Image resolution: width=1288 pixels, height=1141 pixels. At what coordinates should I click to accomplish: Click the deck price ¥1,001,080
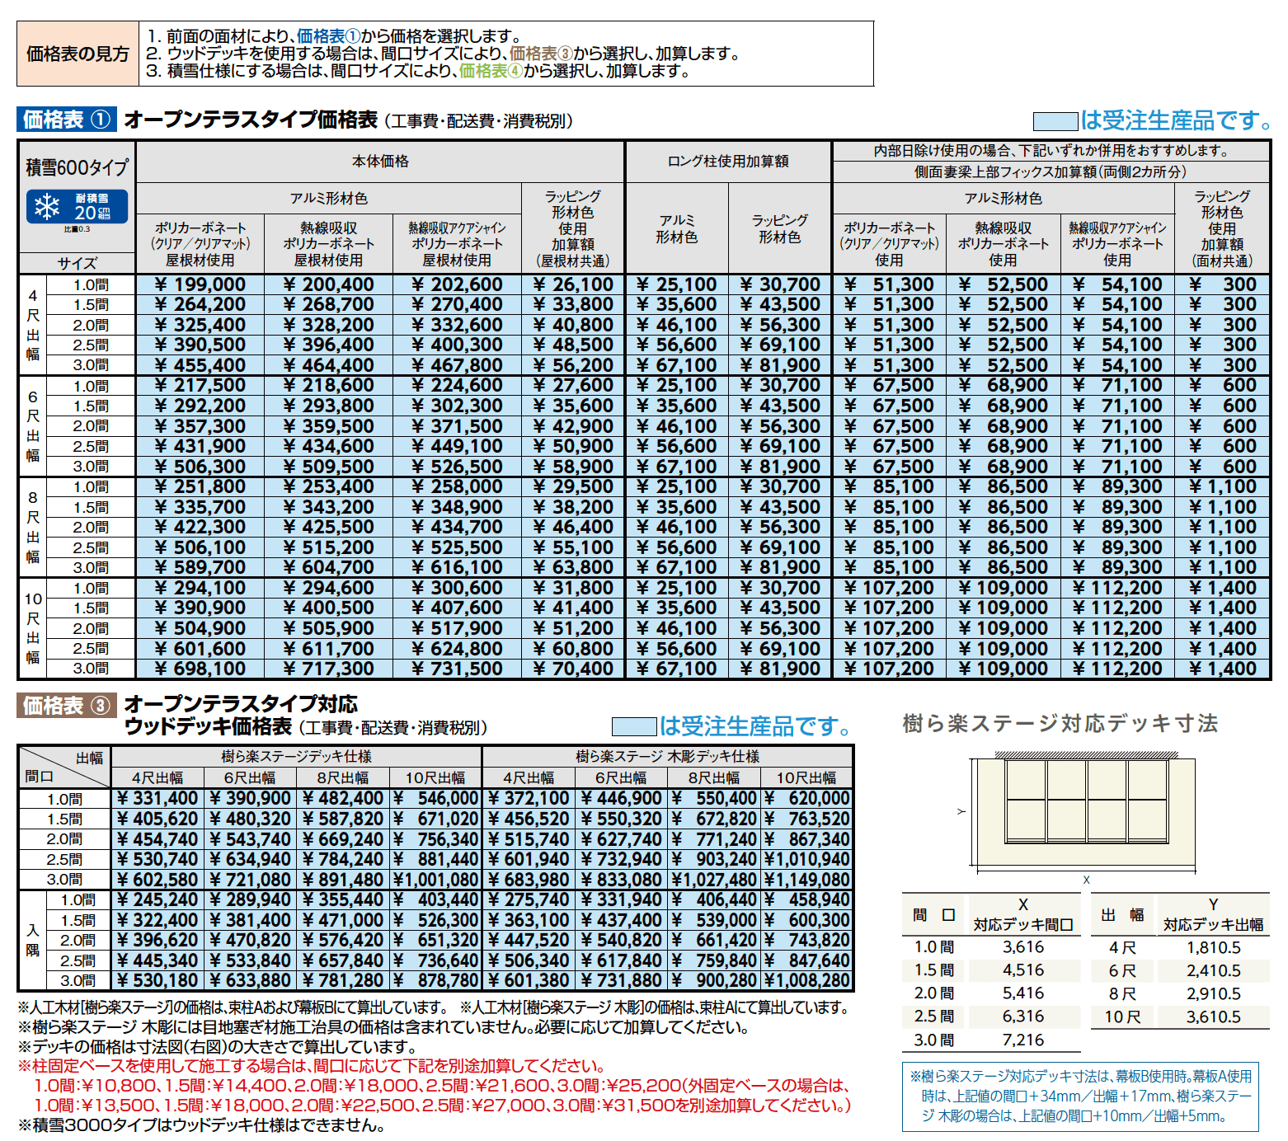click(x=435, y=880)
